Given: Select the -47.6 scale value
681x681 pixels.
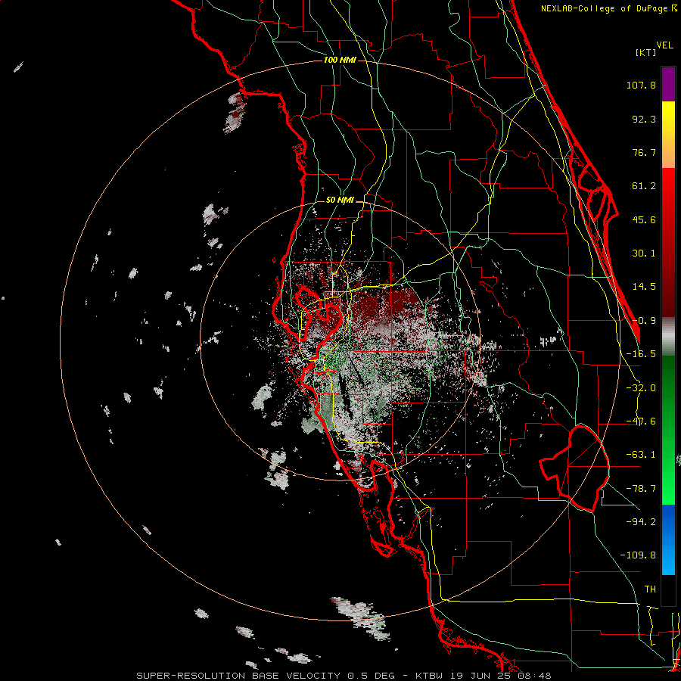Looking at the screenshot, I should [x=641, y=421].
